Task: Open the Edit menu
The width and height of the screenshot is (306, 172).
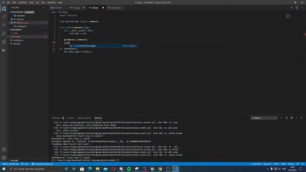Action: (14, 2)
